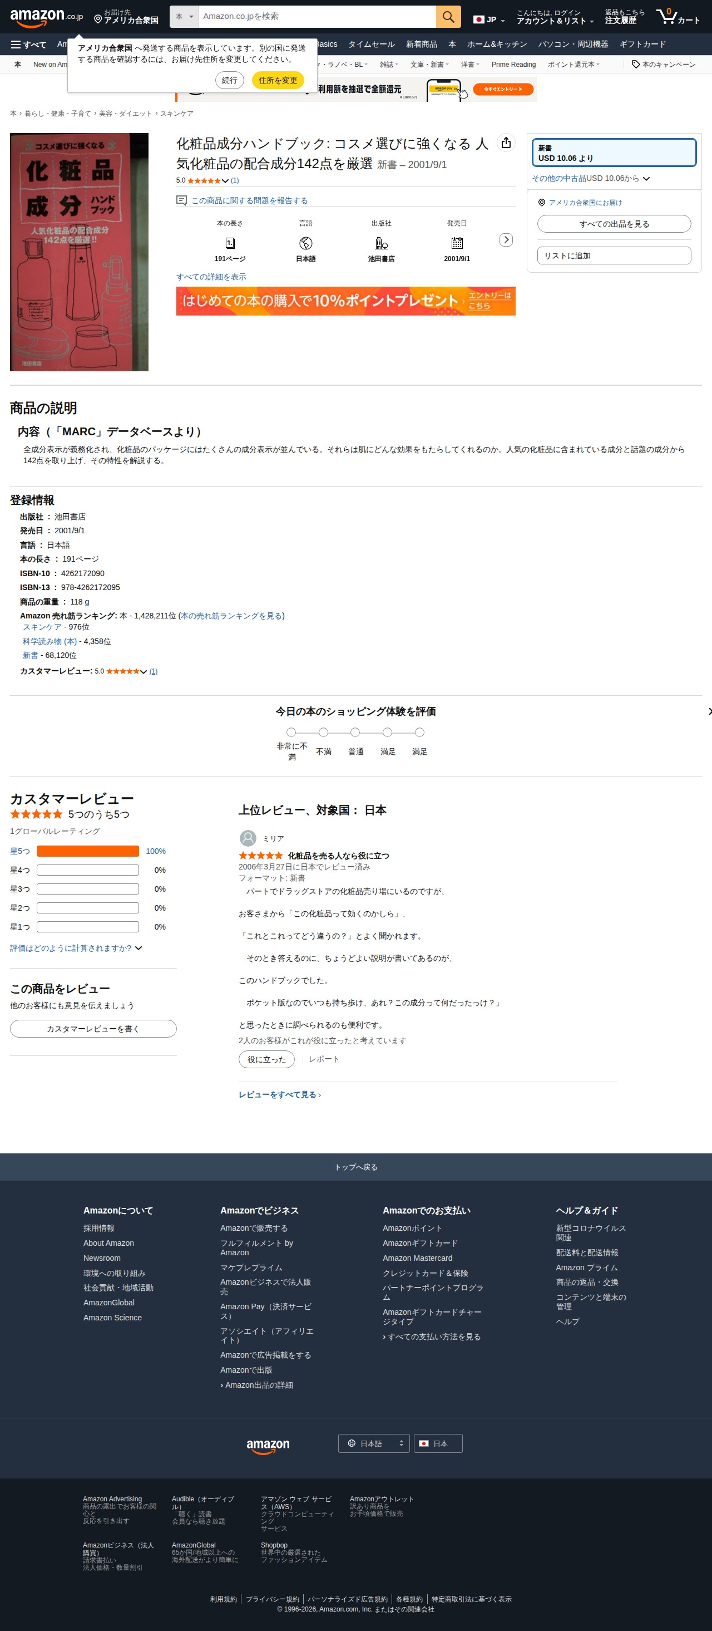Open Prime Reading subnav item
The height and width of the screenshot is (1631, 712).
513,65
